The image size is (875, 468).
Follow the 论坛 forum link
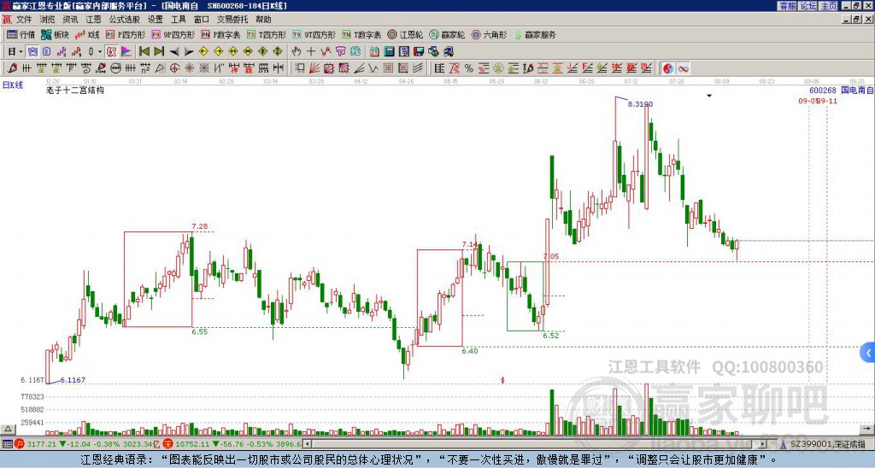pos(808,6)
